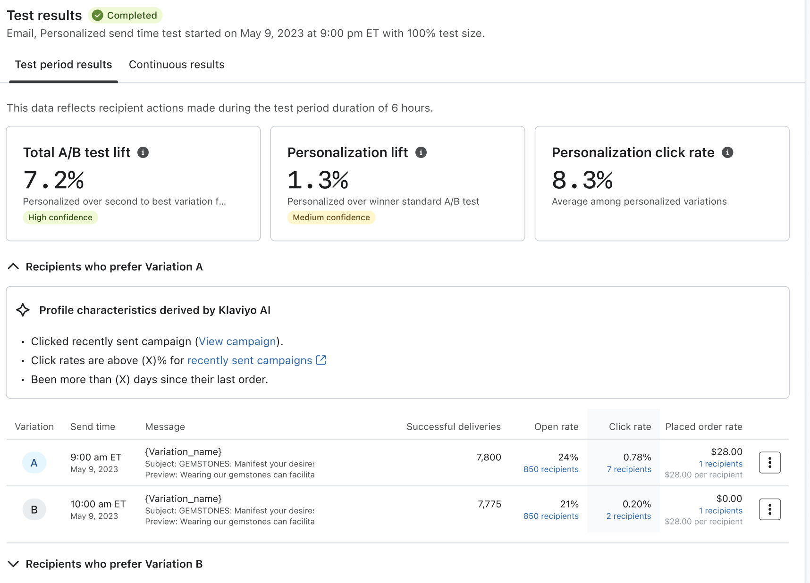Click the Completed status badge

click(x=126, y=16)
